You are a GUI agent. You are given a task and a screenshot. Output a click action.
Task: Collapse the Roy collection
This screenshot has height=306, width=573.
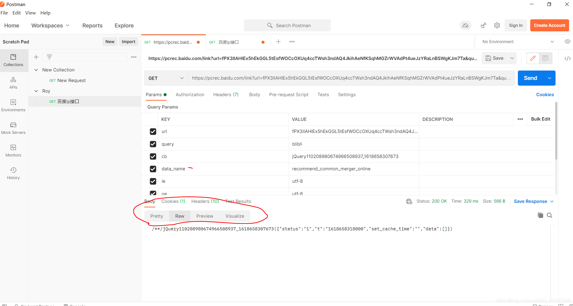[36, 91]
